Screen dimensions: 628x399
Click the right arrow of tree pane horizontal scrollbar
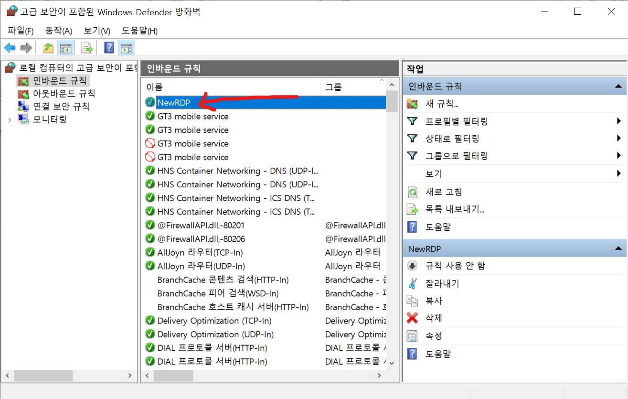pos(129,376)
